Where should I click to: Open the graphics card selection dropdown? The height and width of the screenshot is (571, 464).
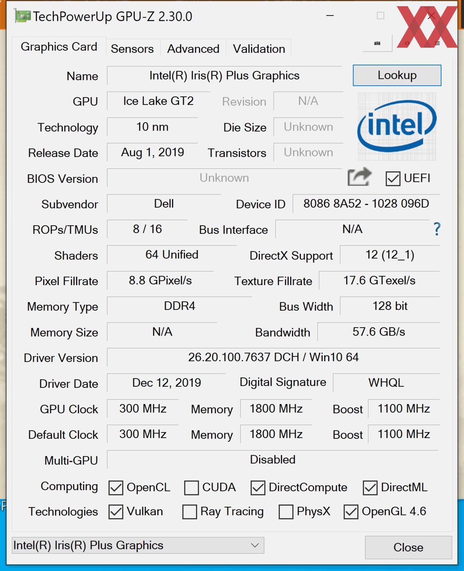138,545
